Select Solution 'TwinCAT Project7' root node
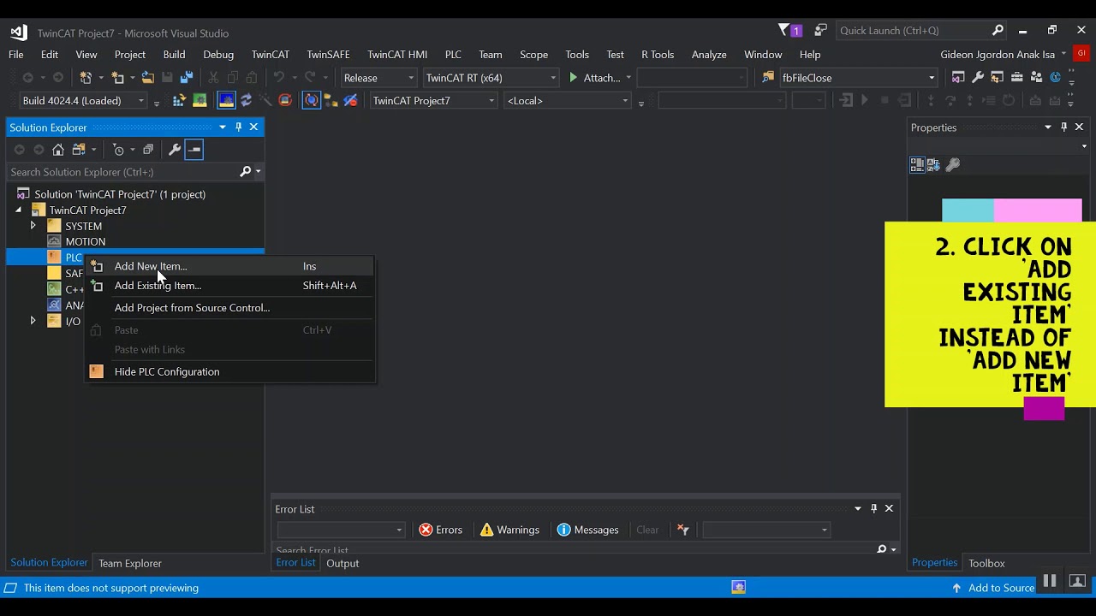1096x616 pixels. pyautogui.click(x=120, y=194)
